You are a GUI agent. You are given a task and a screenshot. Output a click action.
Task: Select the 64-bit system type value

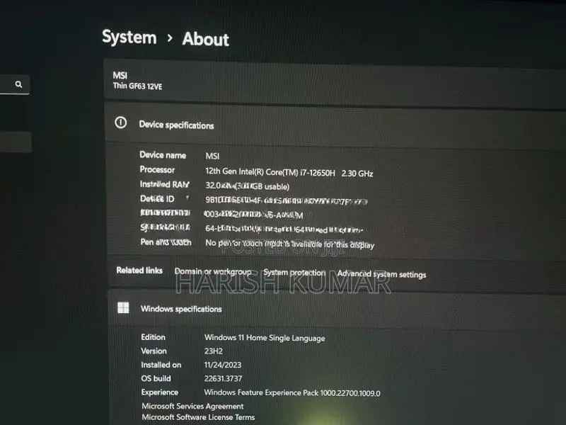(284, 229)
